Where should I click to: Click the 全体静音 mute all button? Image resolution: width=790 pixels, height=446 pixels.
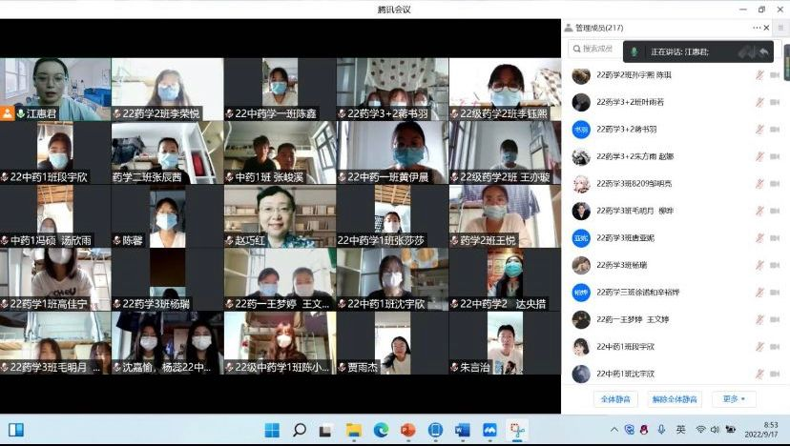coord(615,399)
